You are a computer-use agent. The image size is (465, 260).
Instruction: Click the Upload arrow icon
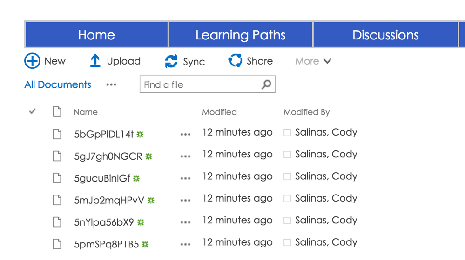click(95, 61)
